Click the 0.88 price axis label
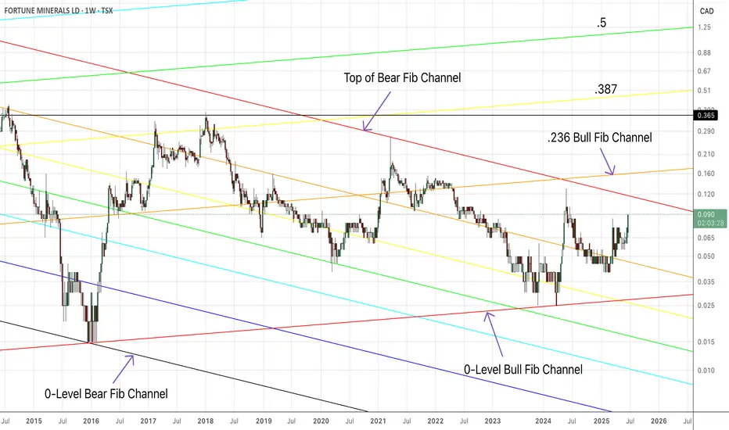Viewport: 729px width, 430px height. (x=704, y=53)
